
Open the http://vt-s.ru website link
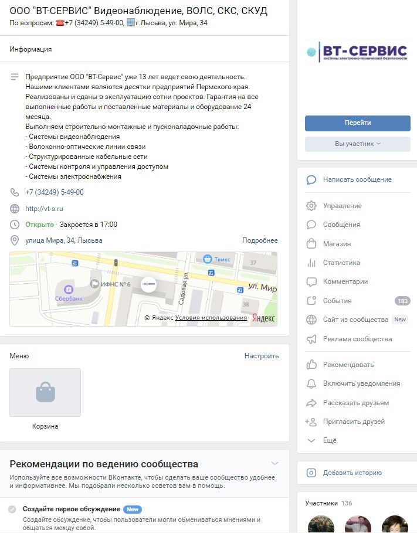pyautogui.click(x=44, y=209)
